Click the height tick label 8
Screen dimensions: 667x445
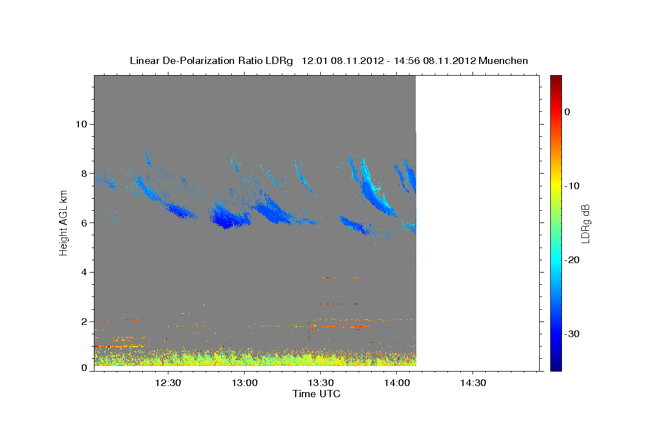point(84,174)
